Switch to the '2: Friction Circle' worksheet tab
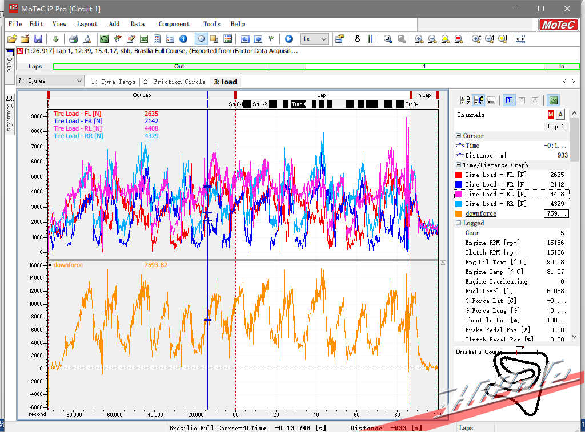Viewport: 585px width, 432px height. click(x=174, y=82)
